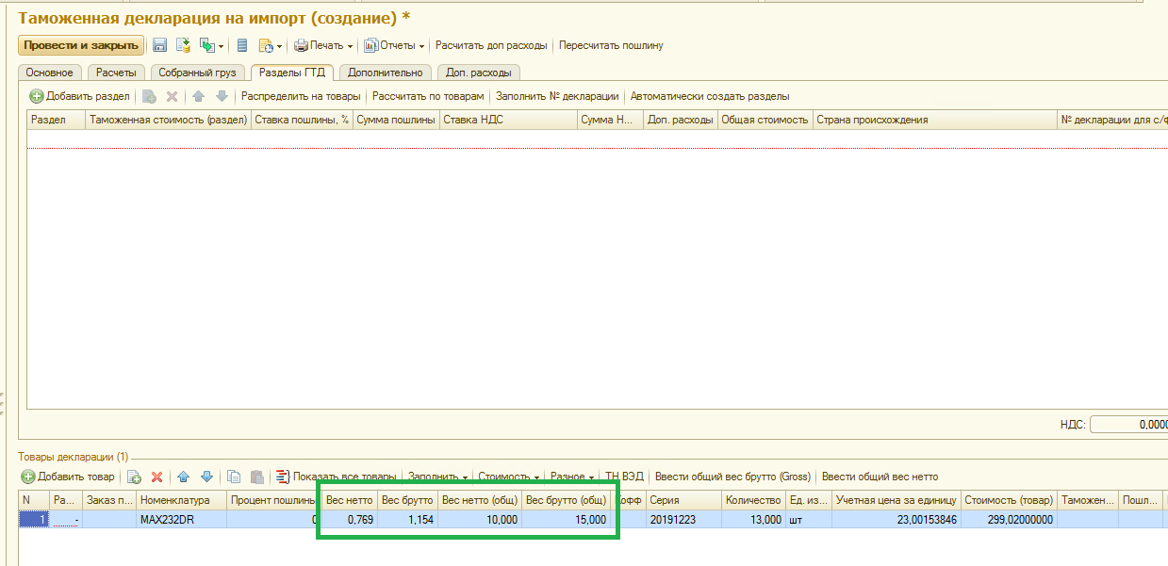Click red X delete icon in goods toolbar
The image size is (1168, 566).
coord(157,477)
